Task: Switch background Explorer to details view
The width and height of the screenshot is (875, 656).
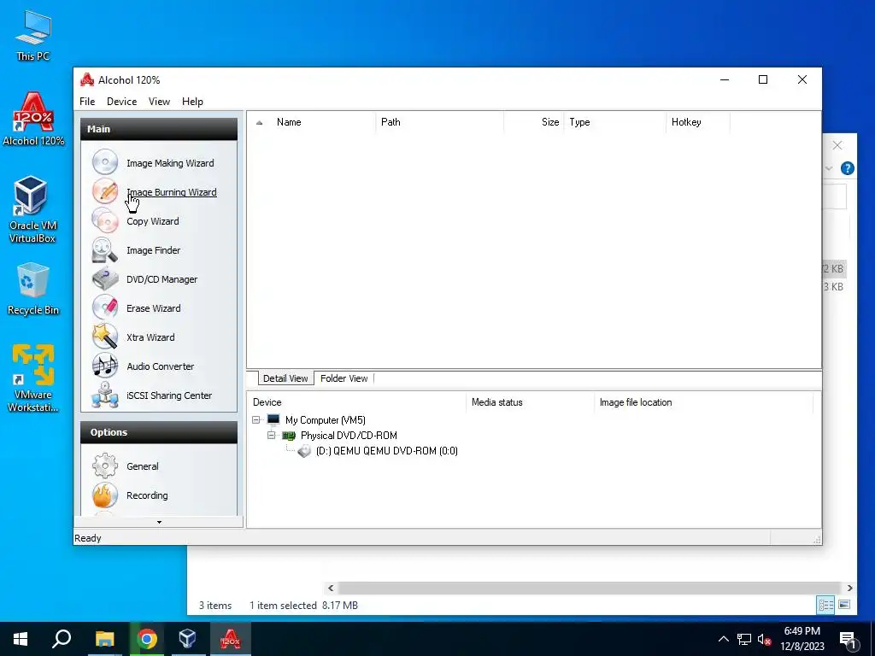Action: (x=826, y=605)
